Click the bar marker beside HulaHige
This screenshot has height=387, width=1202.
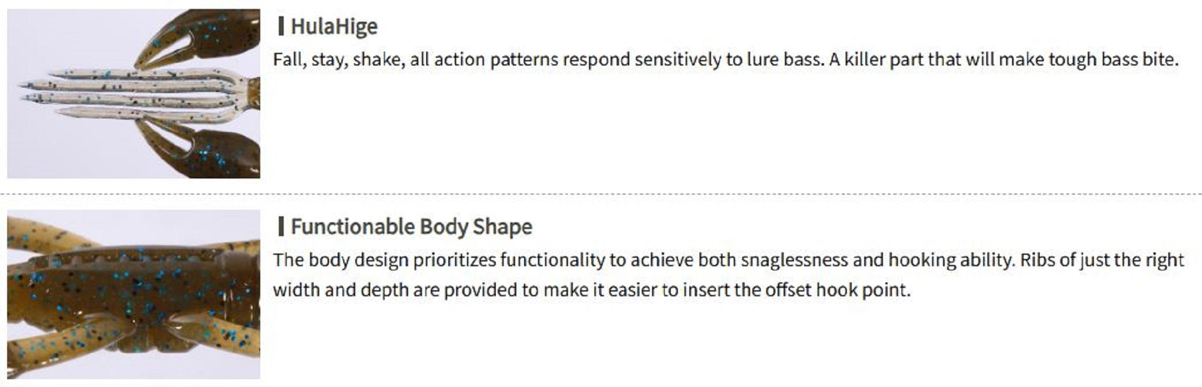tap(281, 26)
